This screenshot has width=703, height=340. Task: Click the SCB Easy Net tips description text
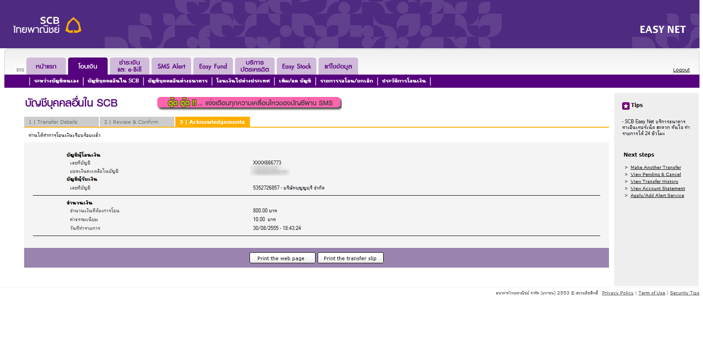point(656,127)
